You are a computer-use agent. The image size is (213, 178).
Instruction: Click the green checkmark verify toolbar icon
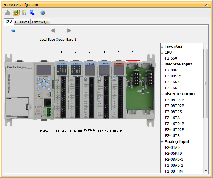tap(16, 13)
